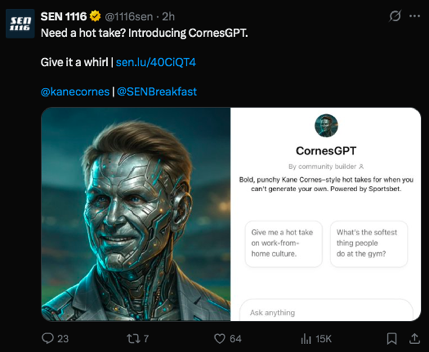429x352 pixels.
Task: Click the reply comment icon
Action: tap(48, 338)
